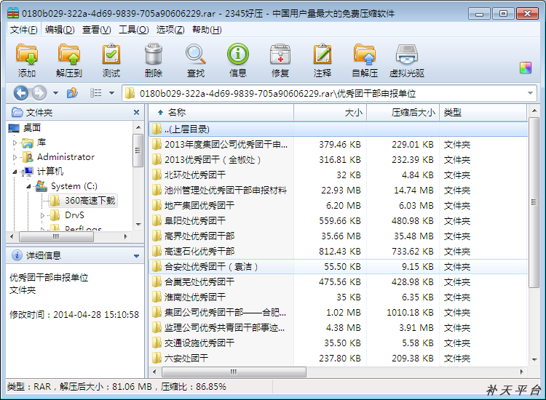Viewport: 546px width, 400px height.
Task: Expand the Administrator tree node
Action: (15, 157)
